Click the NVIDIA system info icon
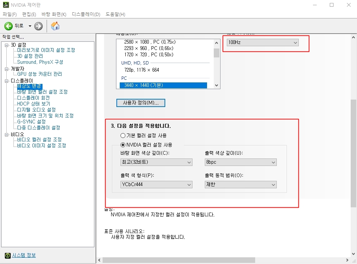 [7, 255]
